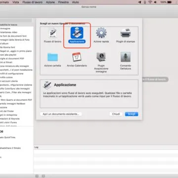The height and width of the screenshot is (178, 178).
Task: Choose the Azione rapida gear icon
Action: coord(101,33)
